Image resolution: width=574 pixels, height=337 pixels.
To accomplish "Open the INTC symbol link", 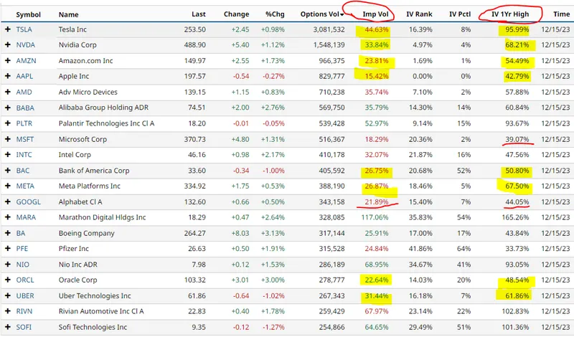I will pos(24,154).
